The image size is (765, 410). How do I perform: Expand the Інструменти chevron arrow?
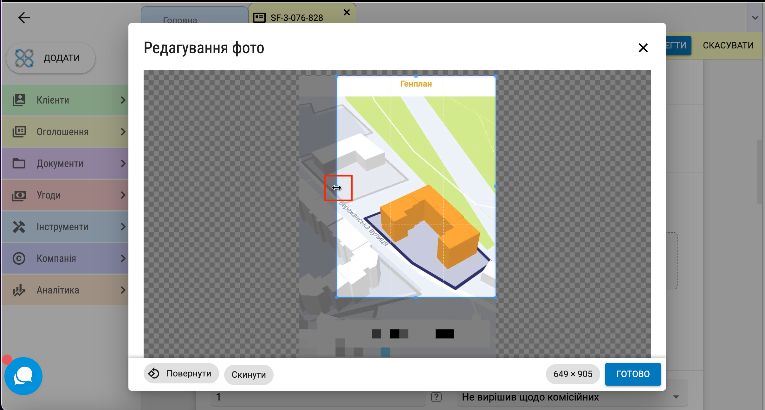(123, 227)
